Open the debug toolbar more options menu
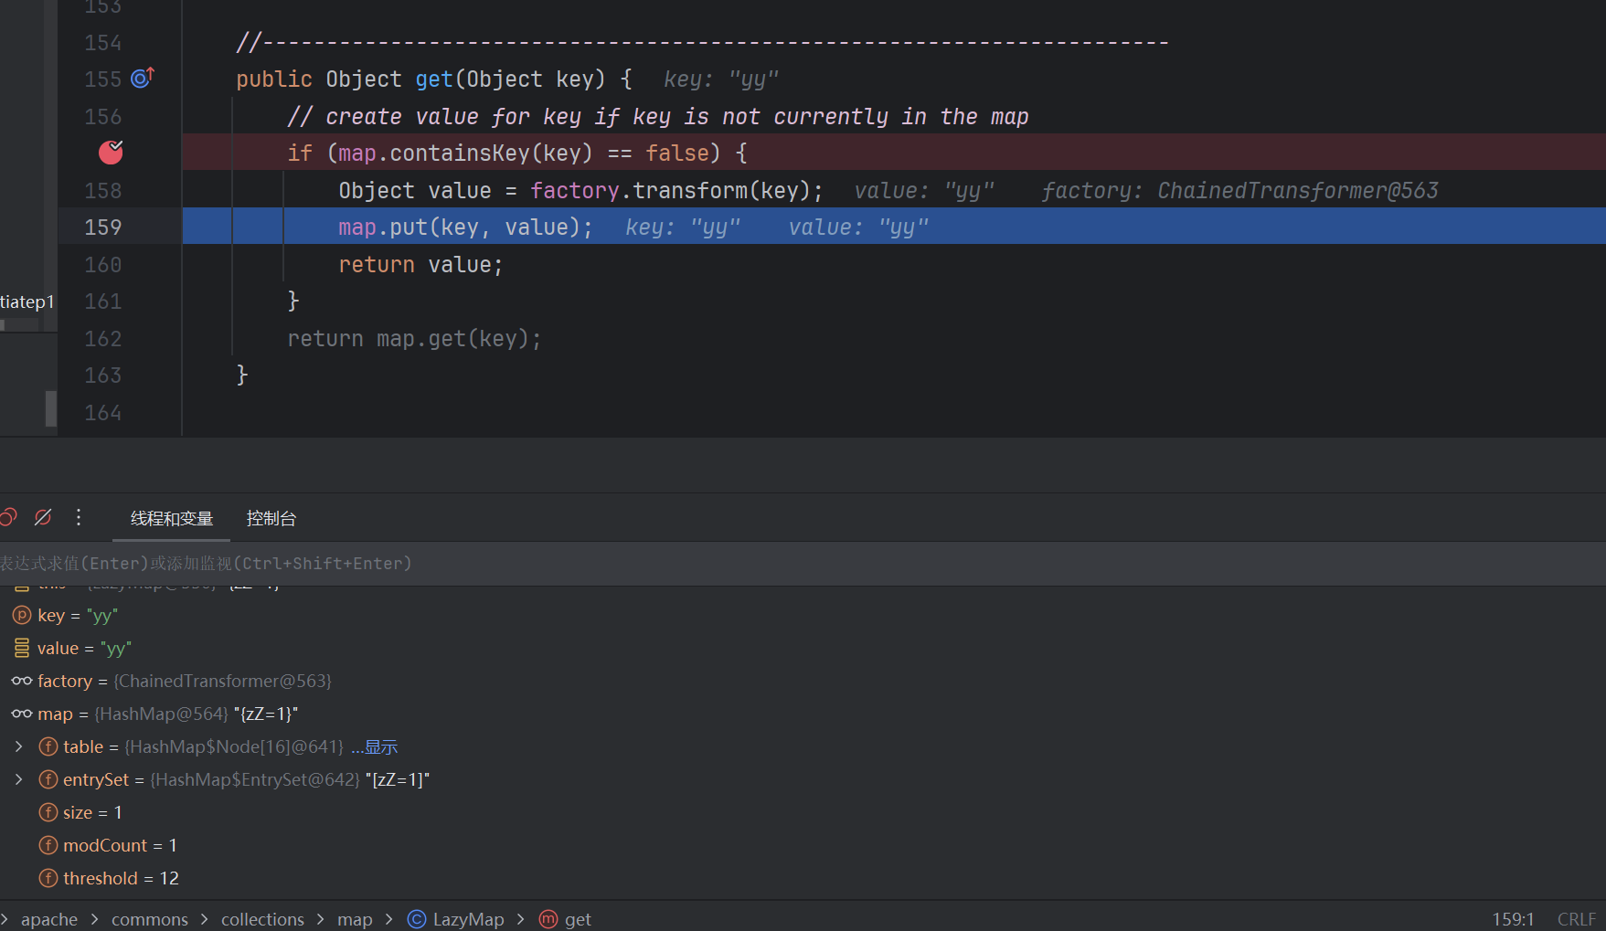The height and width of the screenshot is (931, 1606). coord(79,518)
